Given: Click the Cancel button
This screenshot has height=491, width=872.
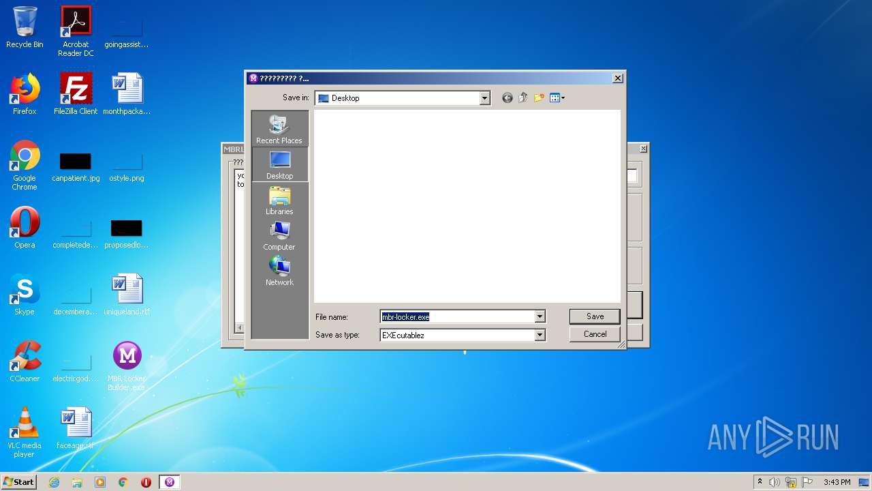Looking at the screenshot, I should pos(595,334).
